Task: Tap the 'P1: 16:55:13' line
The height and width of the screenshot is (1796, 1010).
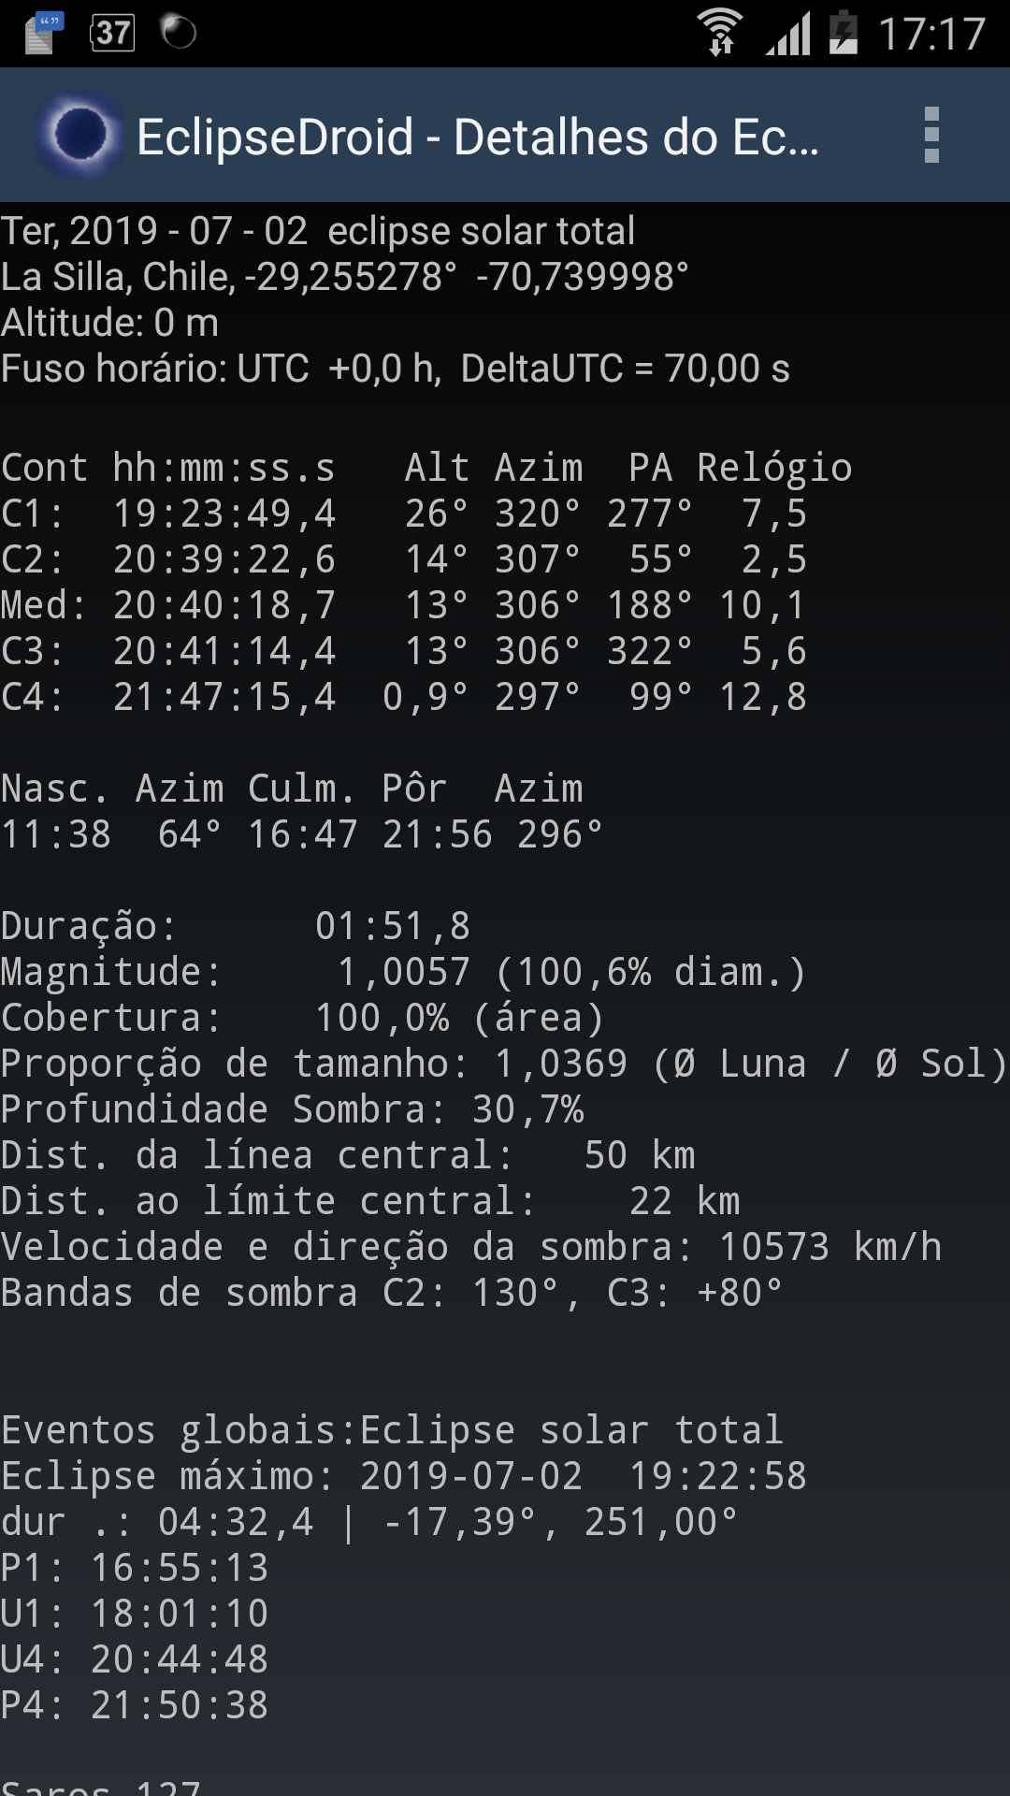Action: (135, 1568)
